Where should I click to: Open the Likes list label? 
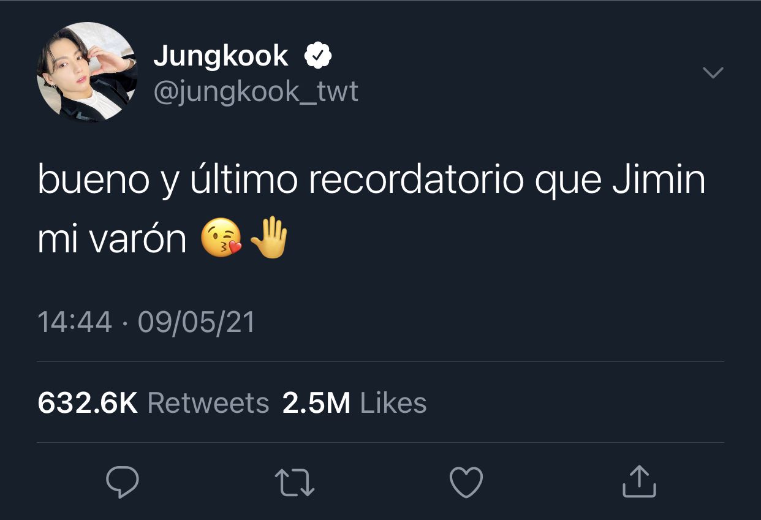pos(393,403)
